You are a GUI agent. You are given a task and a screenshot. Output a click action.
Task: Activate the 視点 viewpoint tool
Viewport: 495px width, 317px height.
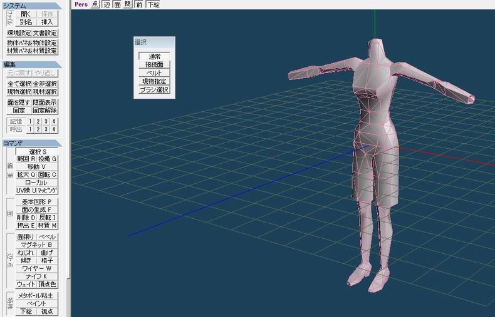[x=47, y=311]
